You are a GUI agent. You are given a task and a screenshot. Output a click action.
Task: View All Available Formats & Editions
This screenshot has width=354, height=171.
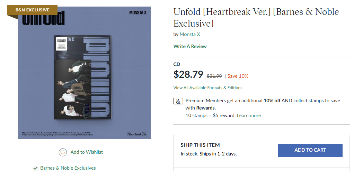[x=208, y=88]
